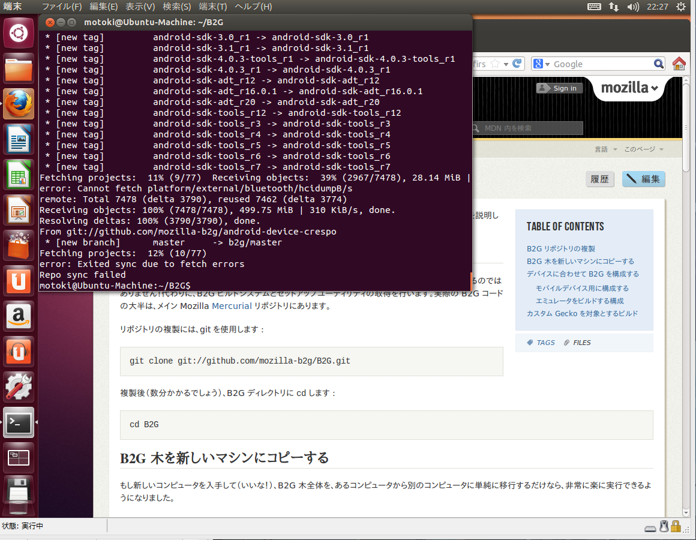This screenshot has width=696, height=540.
Task: Open Ubuntu Software Center shopping bag icon
Action: coord(19,245)
